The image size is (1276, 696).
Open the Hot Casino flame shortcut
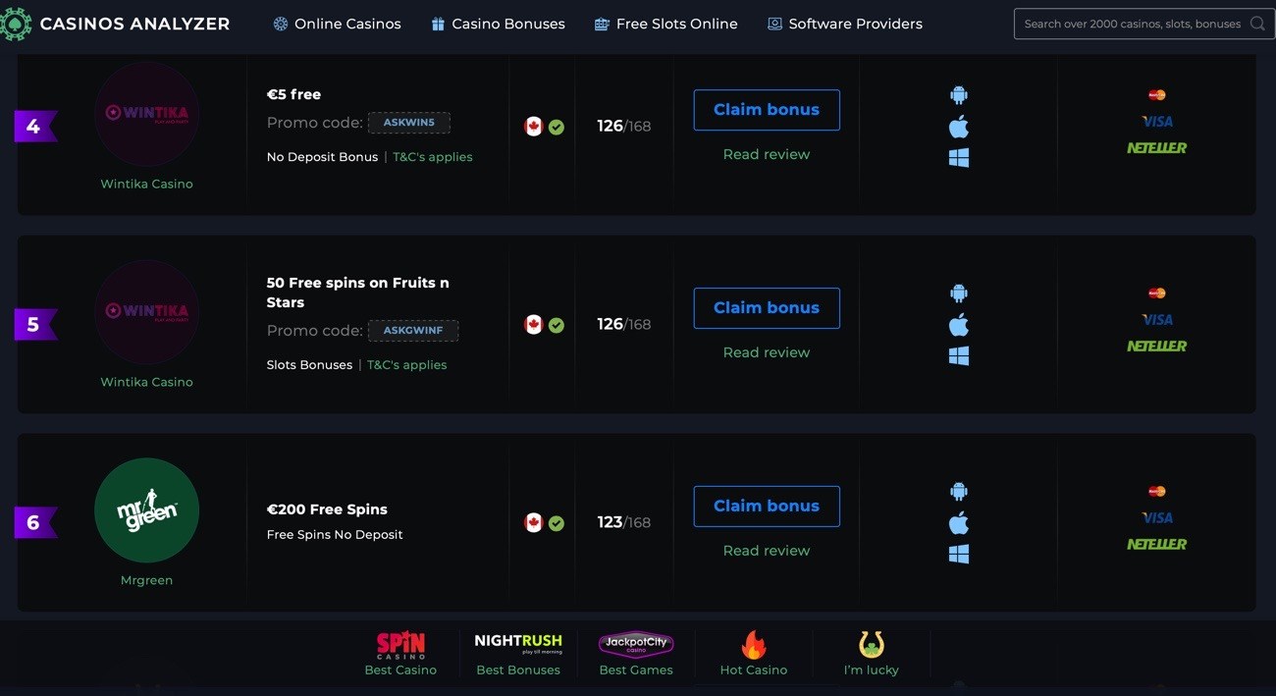(754, 654)
